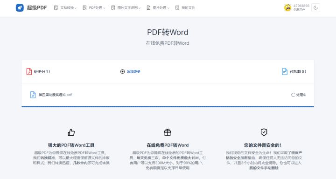Click the 我的文件 folder icon
This screenshot has height=179, width=336.
click(177, 8)
